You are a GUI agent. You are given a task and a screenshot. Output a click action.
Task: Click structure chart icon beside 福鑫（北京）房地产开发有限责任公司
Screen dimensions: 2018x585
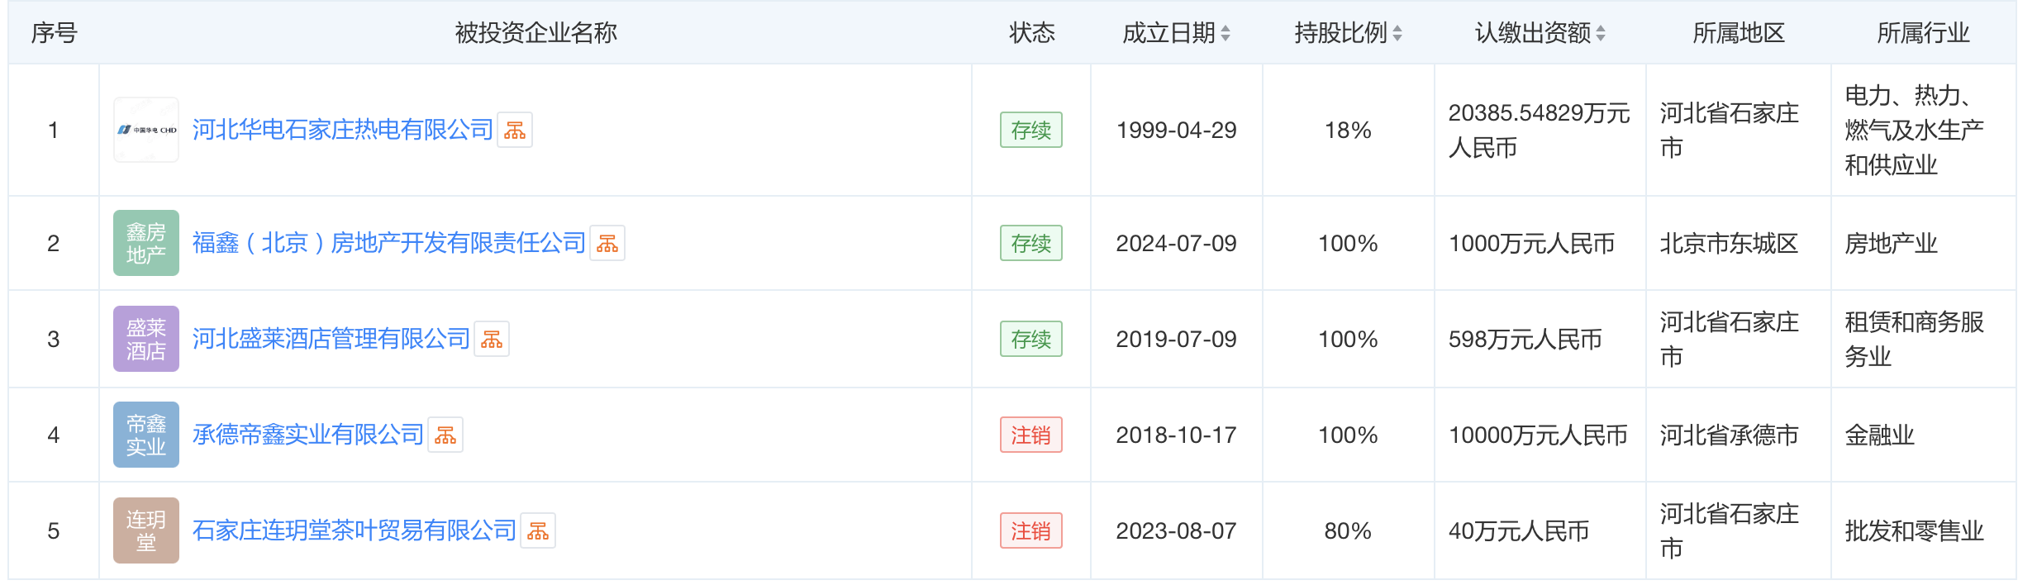tap(607, 244)
